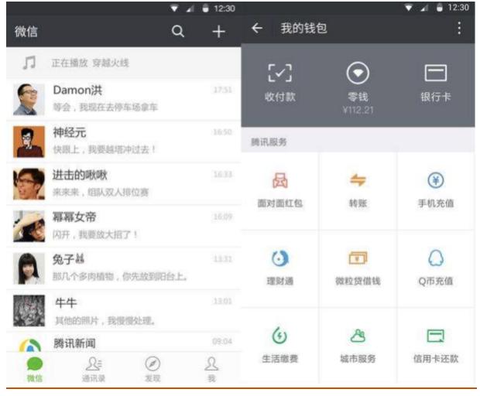Tap the 17:51 timestamp on Damon洪 chat
The image size is (480, 396).
click(222, 90)
